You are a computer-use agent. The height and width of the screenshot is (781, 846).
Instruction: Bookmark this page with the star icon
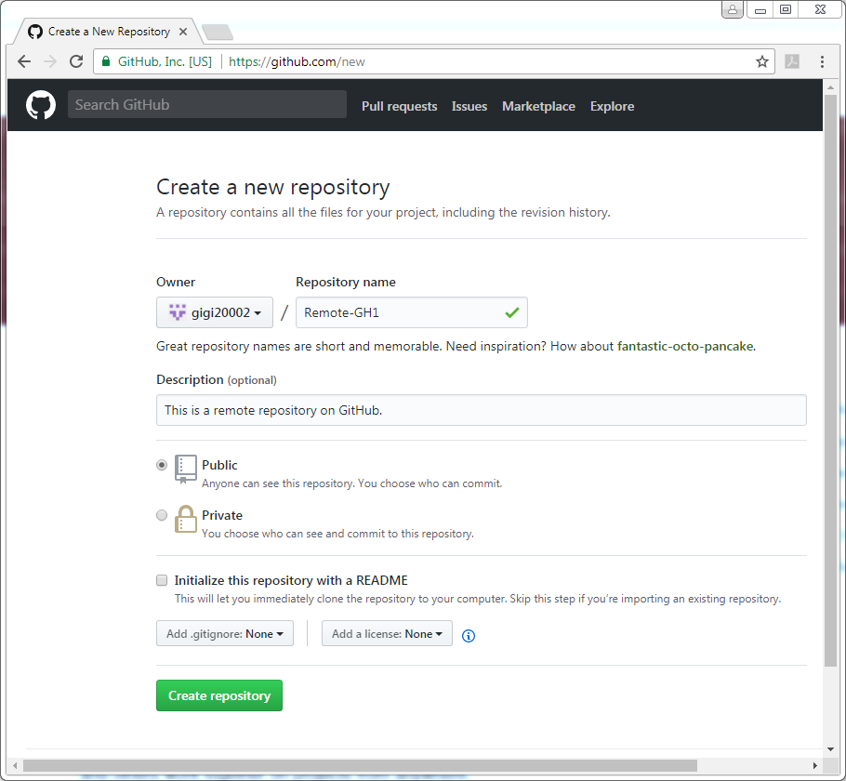761,61
